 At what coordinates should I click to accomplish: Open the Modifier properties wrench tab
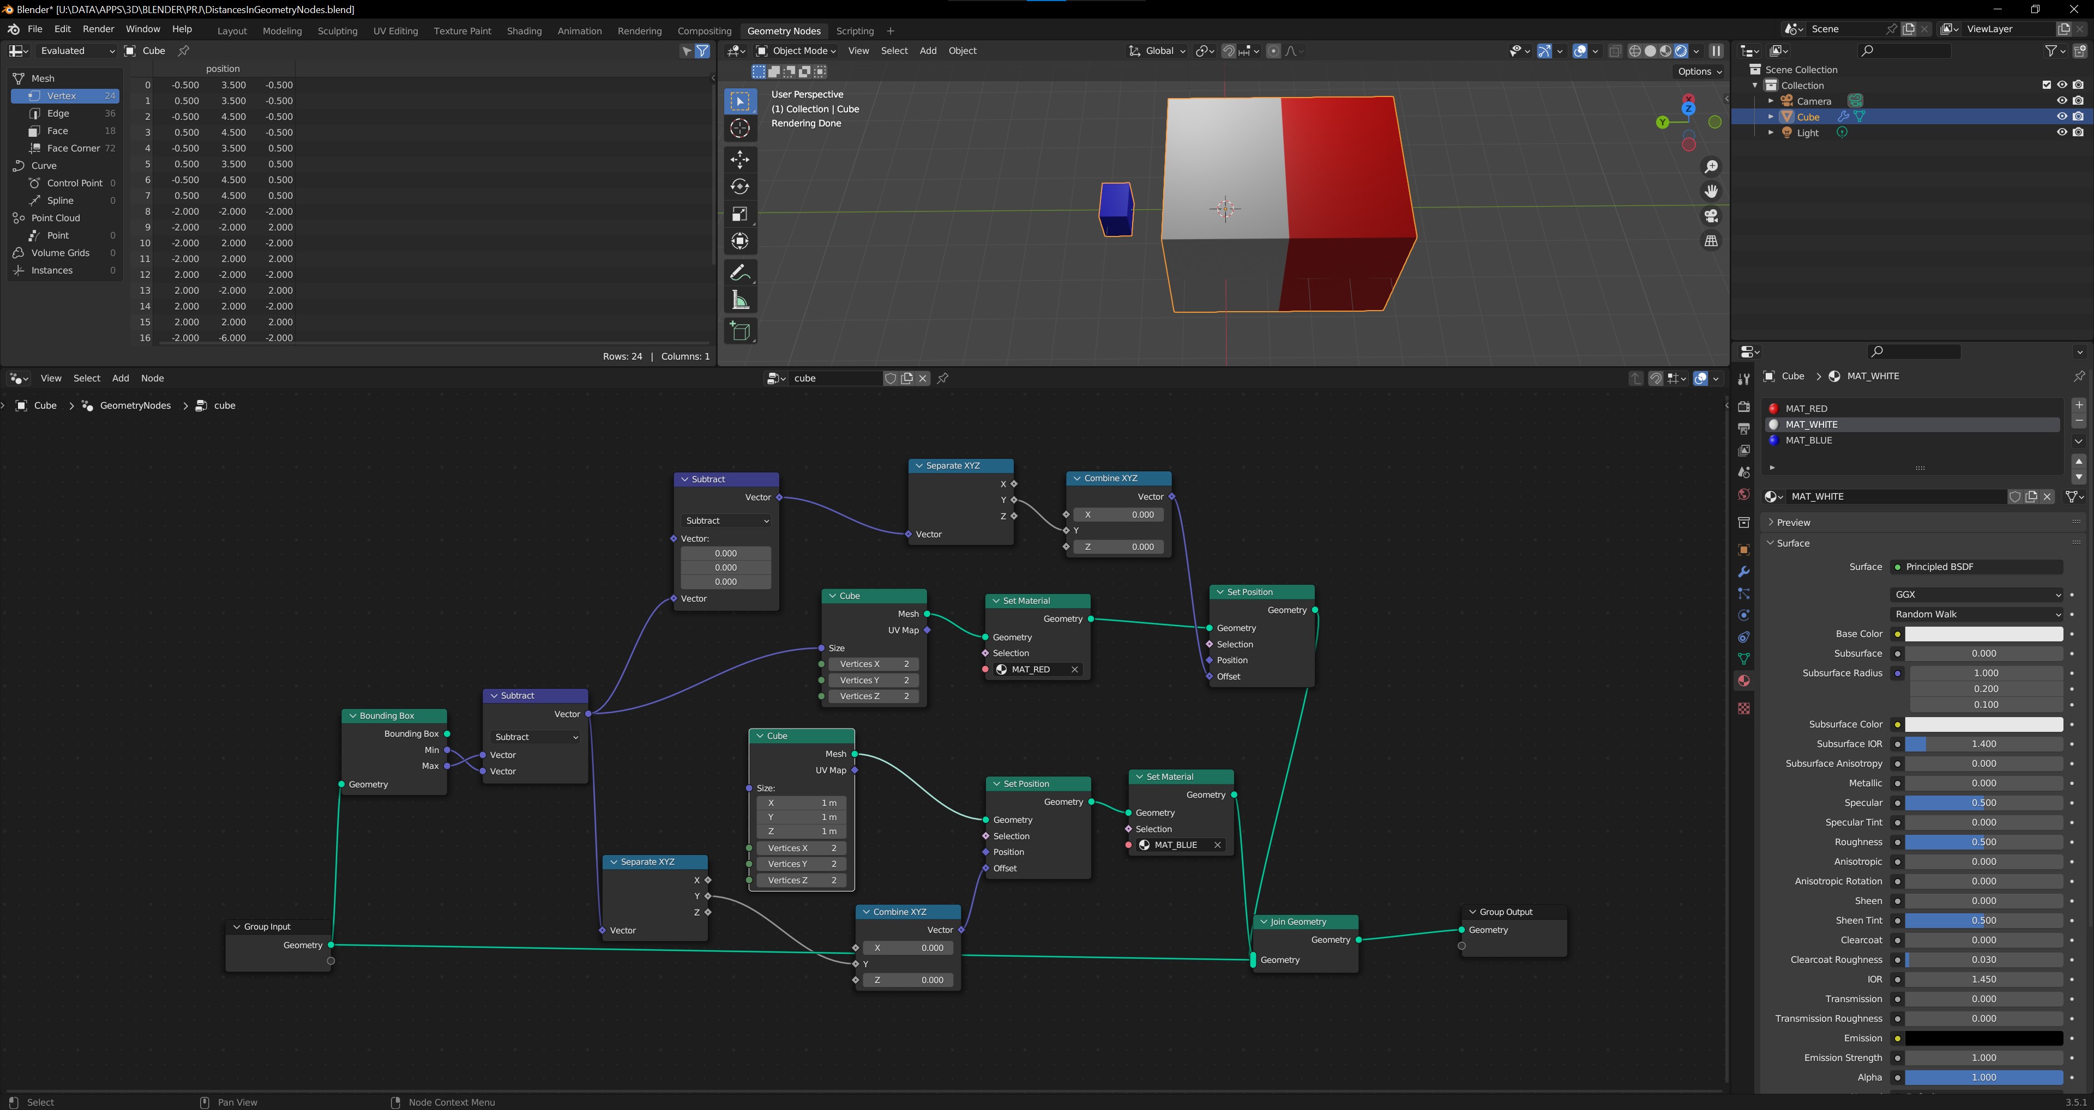click(x=1744, y=572)
